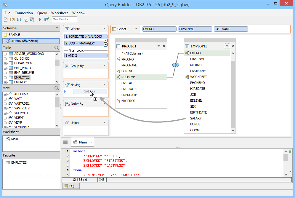Open the EMPLOYEE card dropdown arrow

(x=227, y=46)
